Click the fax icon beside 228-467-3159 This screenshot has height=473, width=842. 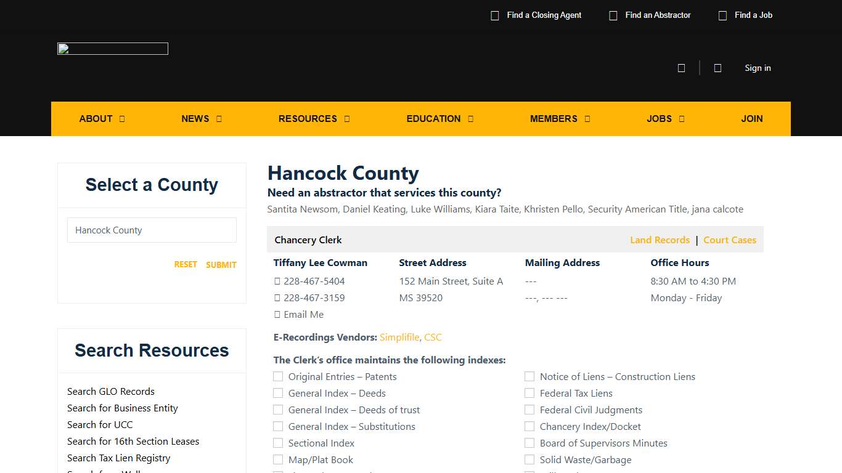click(277, 297)
